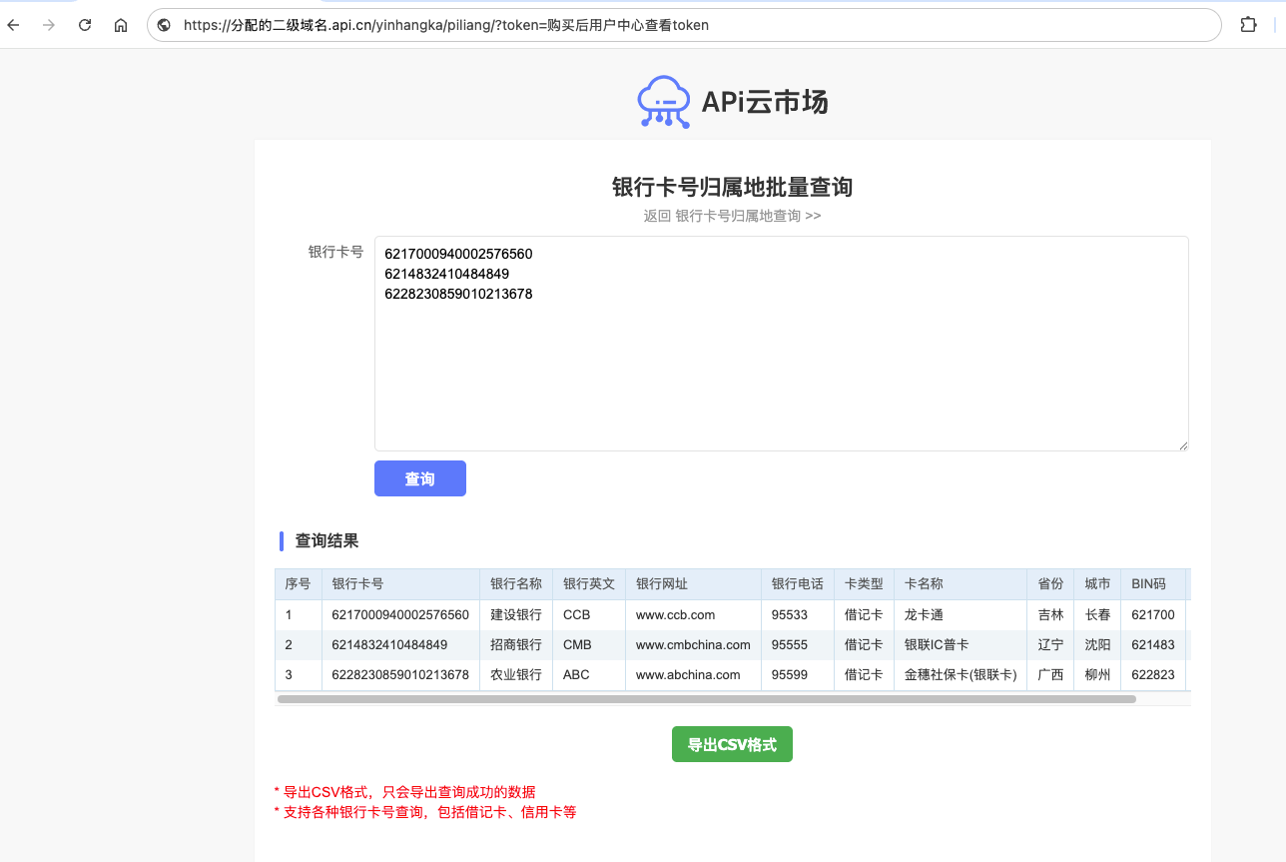Click the textarea resize handle corner

(x=1183, y=445)
